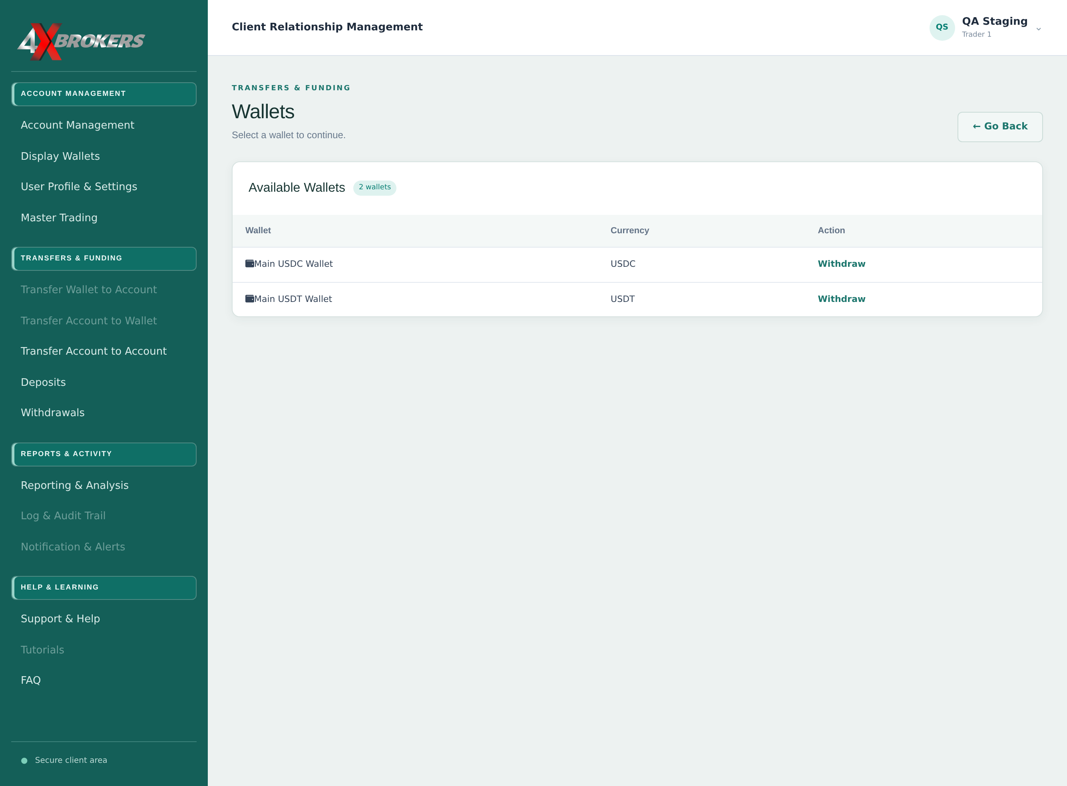1067x786 pixels.
Task: Click the green Secure client area dot
Action: 24,760
